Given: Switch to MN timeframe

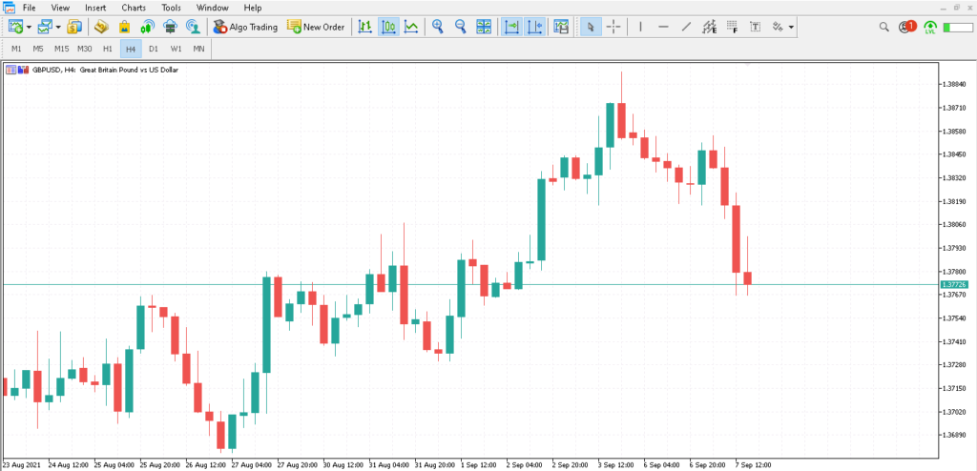Looking at the screenshot, I should [x=198, y=49].
